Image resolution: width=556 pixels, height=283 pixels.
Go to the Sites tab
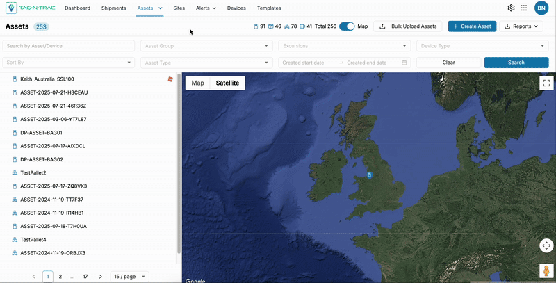coord(179,8)
